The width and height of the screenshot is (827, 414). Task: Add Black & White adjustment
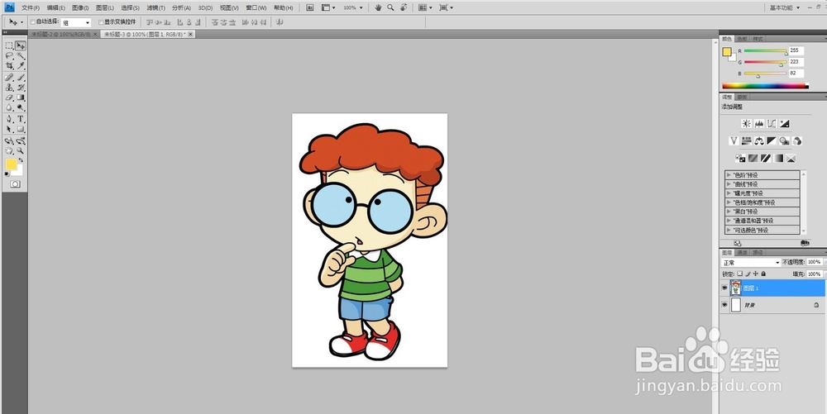(x=772, y=140)
